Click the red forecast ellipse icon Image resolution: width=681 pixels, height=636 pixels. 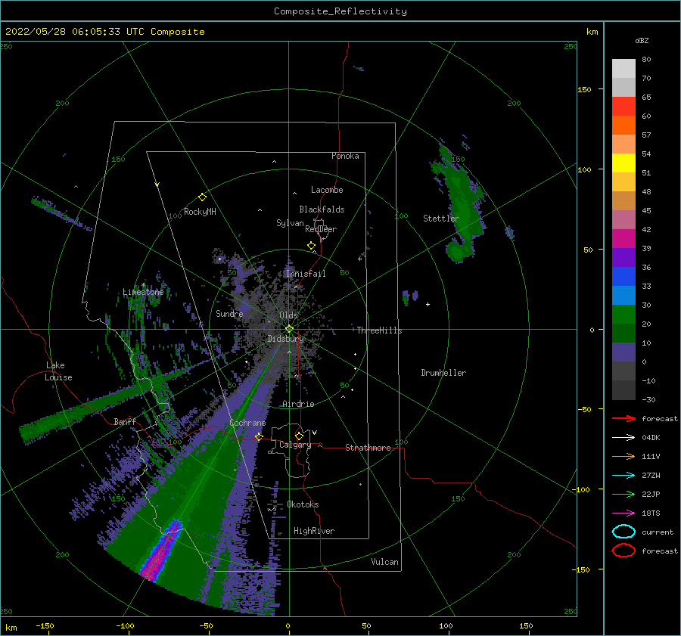(623, 551)
